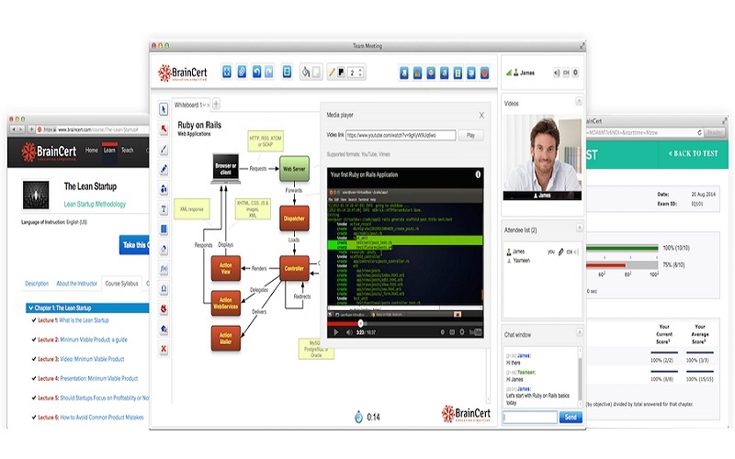This screenshot has height=459, width=735.
Task: Open the f(x) equation tool
Action: tap(164, 269)
